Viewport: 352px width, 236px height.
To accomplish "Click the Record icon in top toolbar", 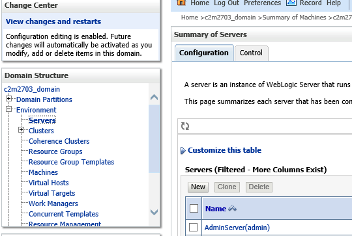I will point(291,2).
